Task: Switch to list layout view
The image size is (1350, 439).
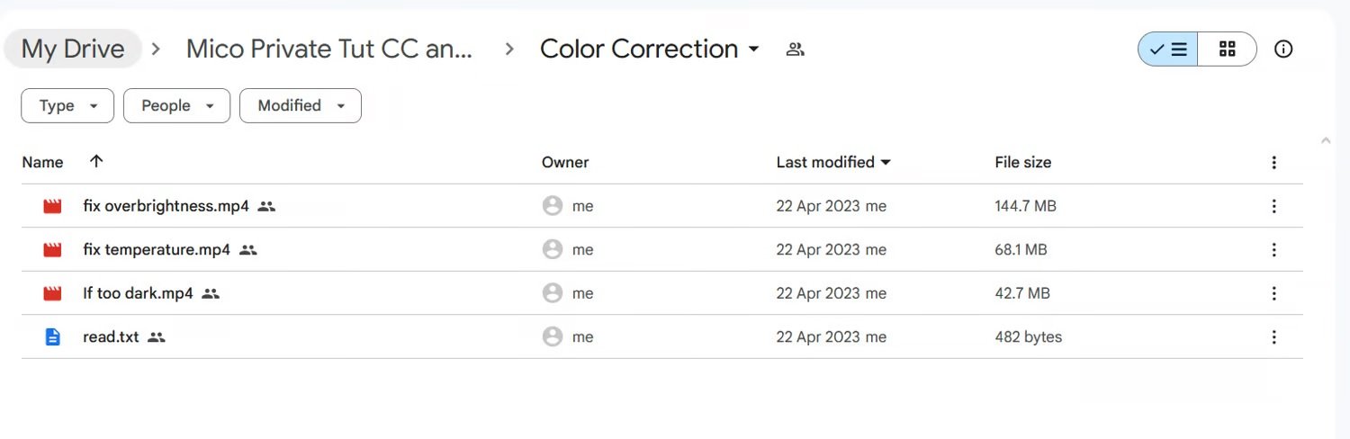Action: coord(1167,49)
